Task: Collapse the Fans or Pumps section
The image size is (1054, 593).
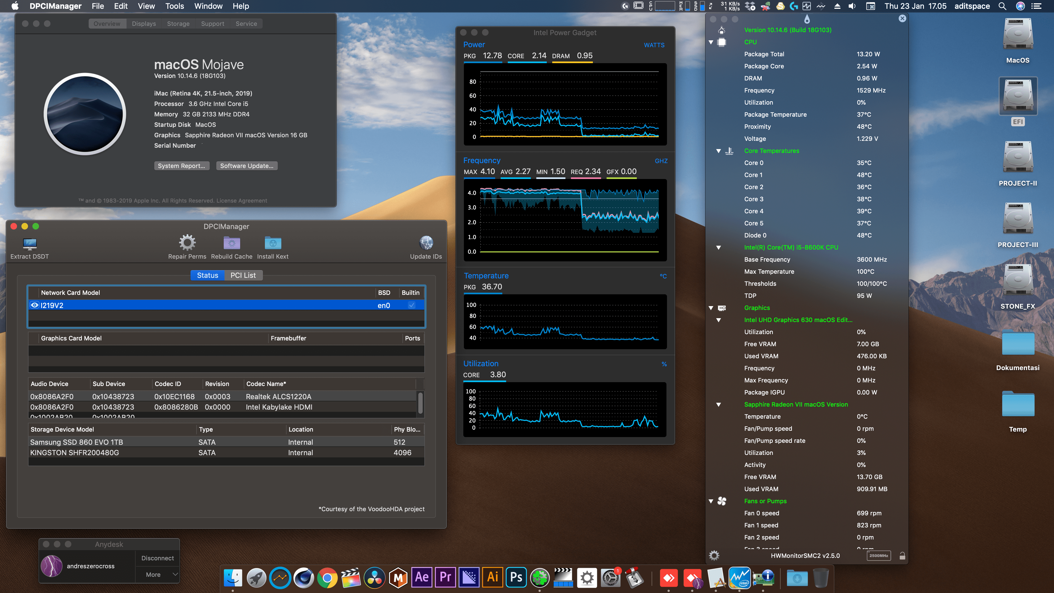Action: point(711,501)
